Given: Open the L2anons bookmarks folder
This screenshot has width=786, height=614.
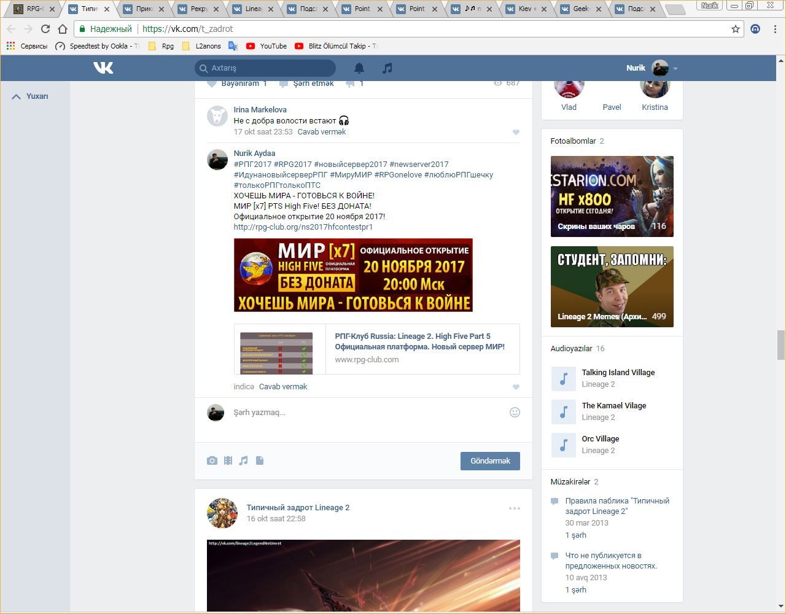Looking at the screenshot, I should [x=202, y=46].
